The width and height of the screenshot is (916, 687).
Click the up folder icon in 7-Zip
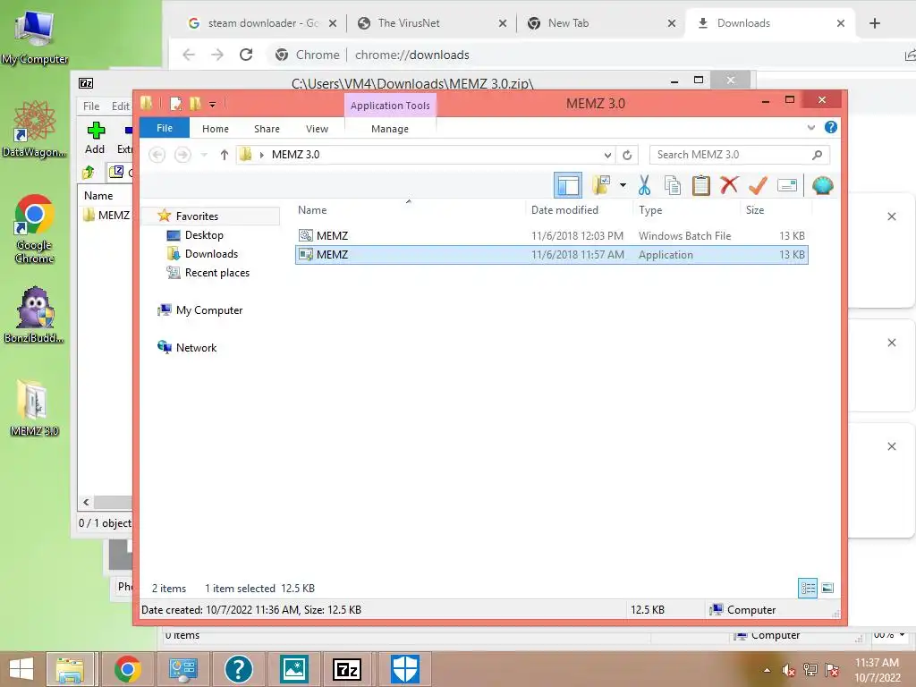click(89, 172)
